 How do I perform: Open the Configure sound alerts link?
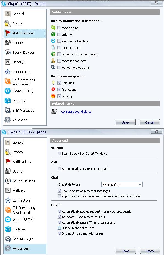pos(76,112)
